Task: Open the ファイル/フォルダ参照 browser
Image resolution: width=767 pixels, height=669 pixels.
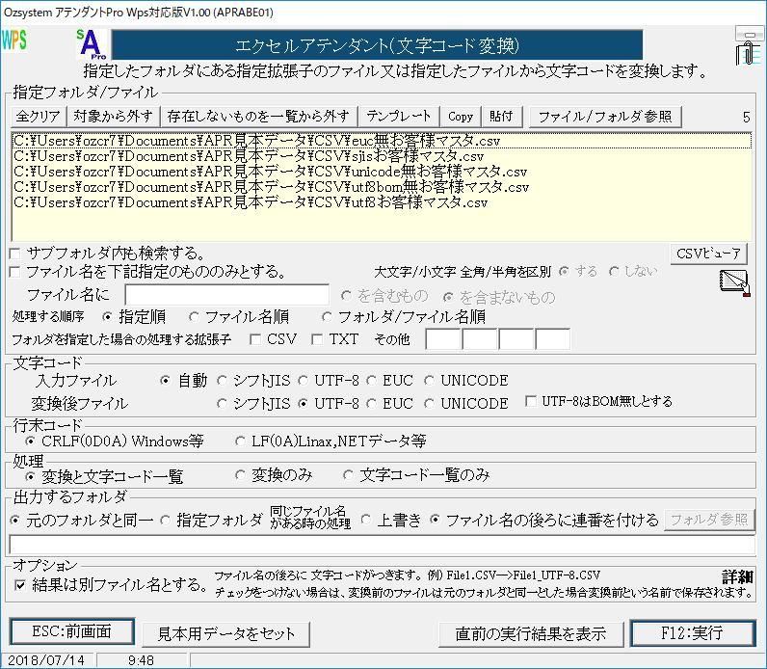Action: (x=606, y=117)
